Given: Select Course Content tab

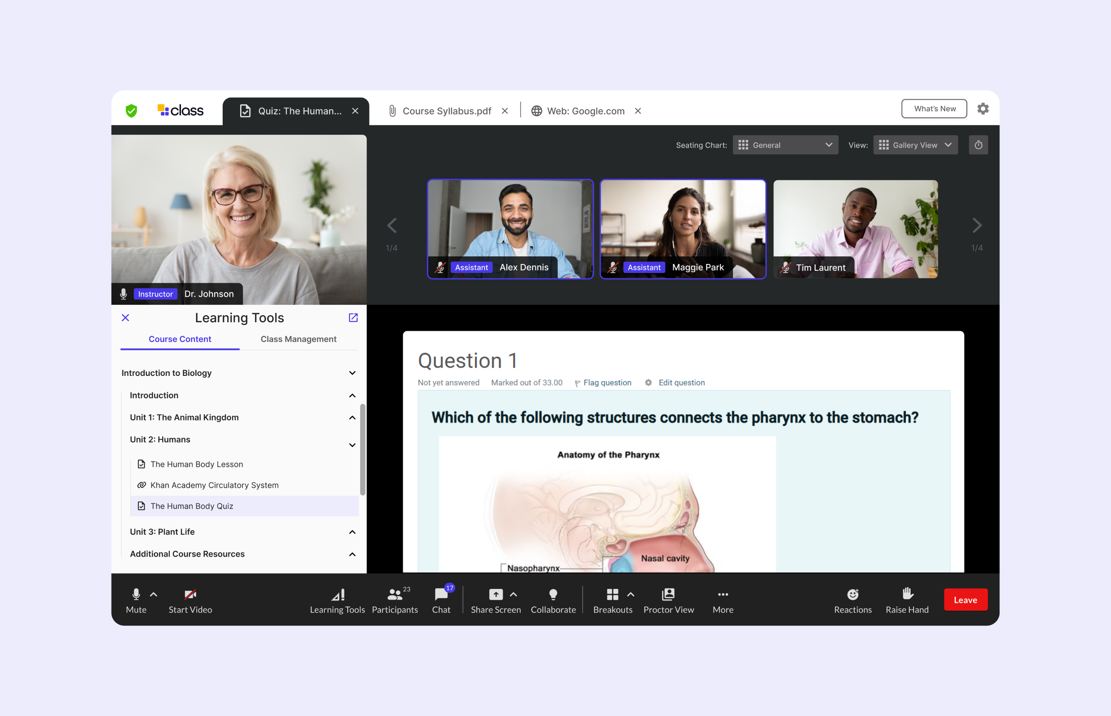Looking at the screenshot, I should click(179, 338).
